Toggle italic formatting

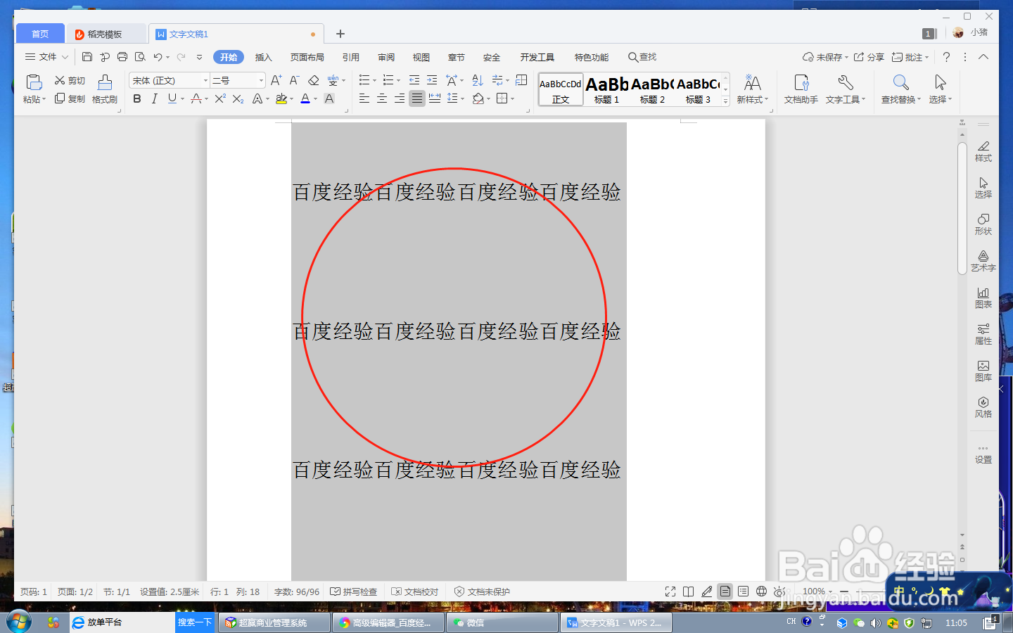tap(155, 99)
